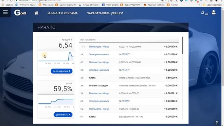Click the amount -5,000000 €

click(171, 85)
